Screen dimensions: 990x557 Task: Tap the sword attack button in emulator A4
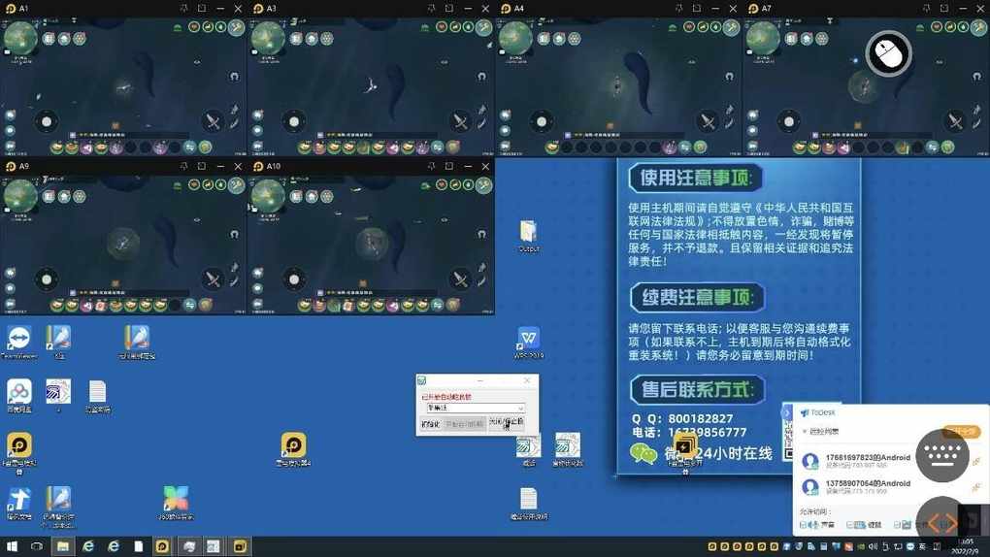(708, 120)
